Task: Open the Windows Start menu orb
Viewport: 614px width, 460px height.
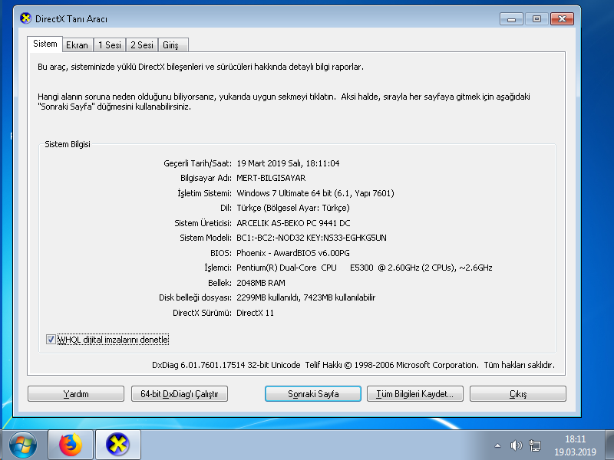Action: (23, 445)
